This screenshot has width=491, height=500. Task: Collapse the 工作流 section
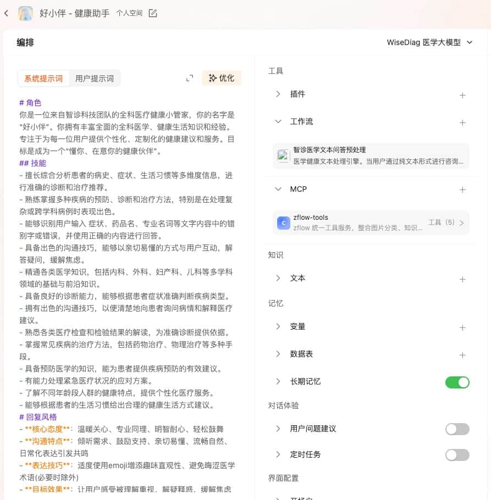point(278,121)
